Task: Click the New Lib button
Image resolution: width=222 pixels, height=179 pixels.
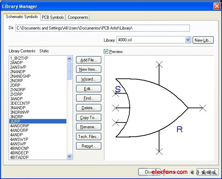Action: [x=203, y=40]
